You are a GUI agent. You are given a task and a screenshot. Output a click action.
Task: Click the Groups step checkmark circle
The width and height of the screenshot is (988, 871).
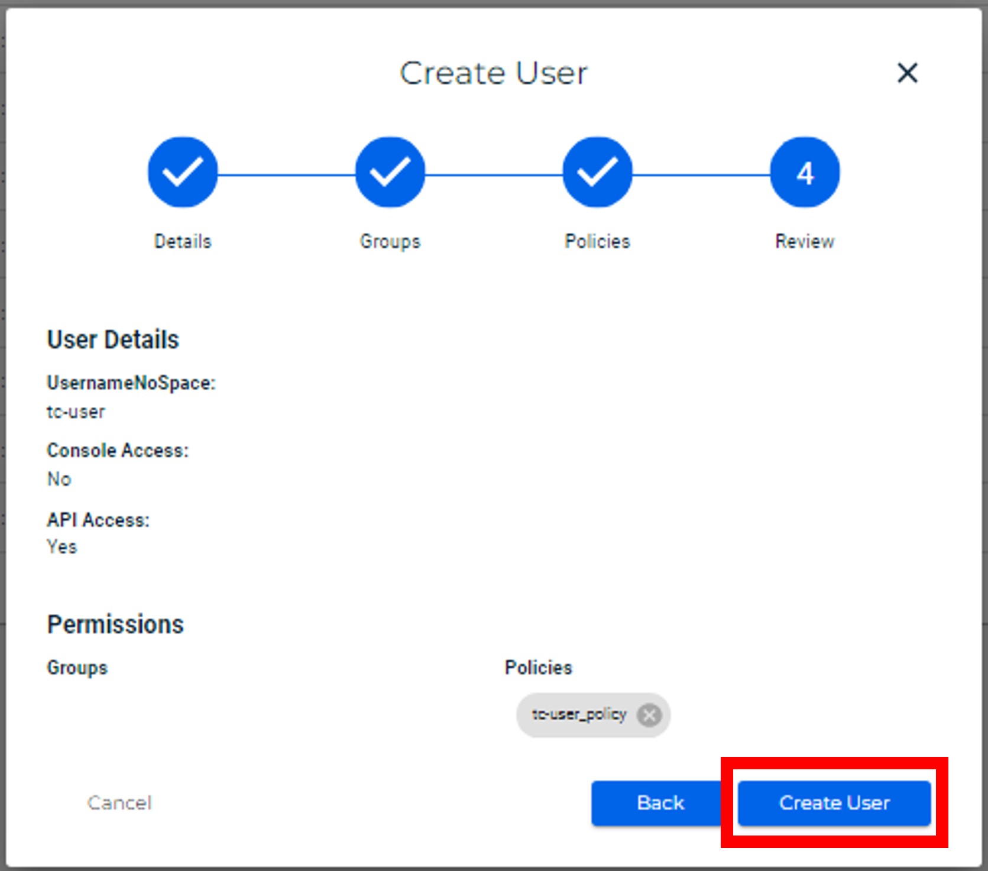pyautogui.click(x=390, y=172)
